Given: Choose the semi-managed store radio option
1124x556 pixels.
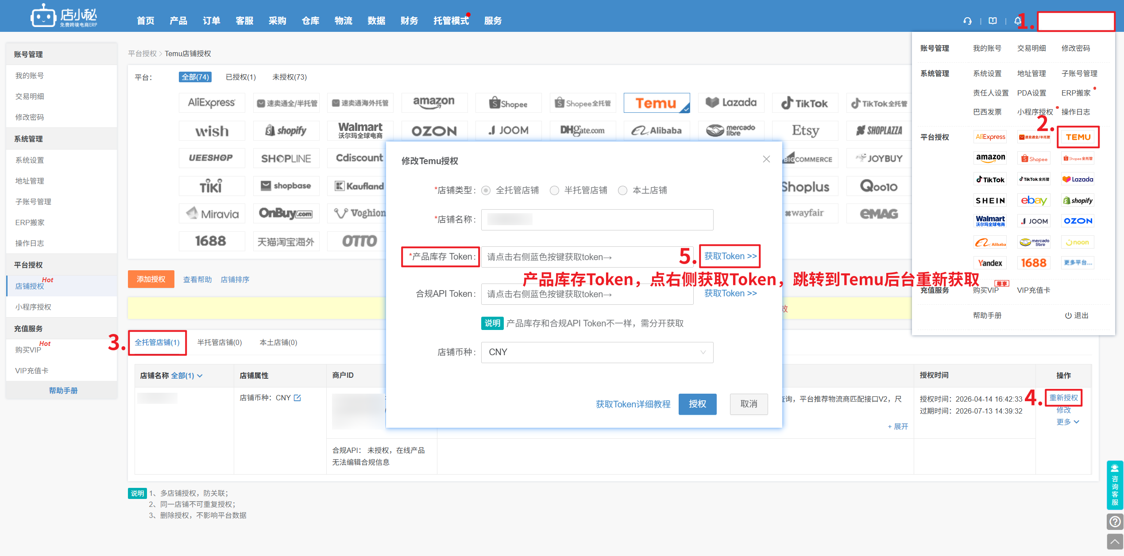Looking at the screenshot, I should [554, 191].
